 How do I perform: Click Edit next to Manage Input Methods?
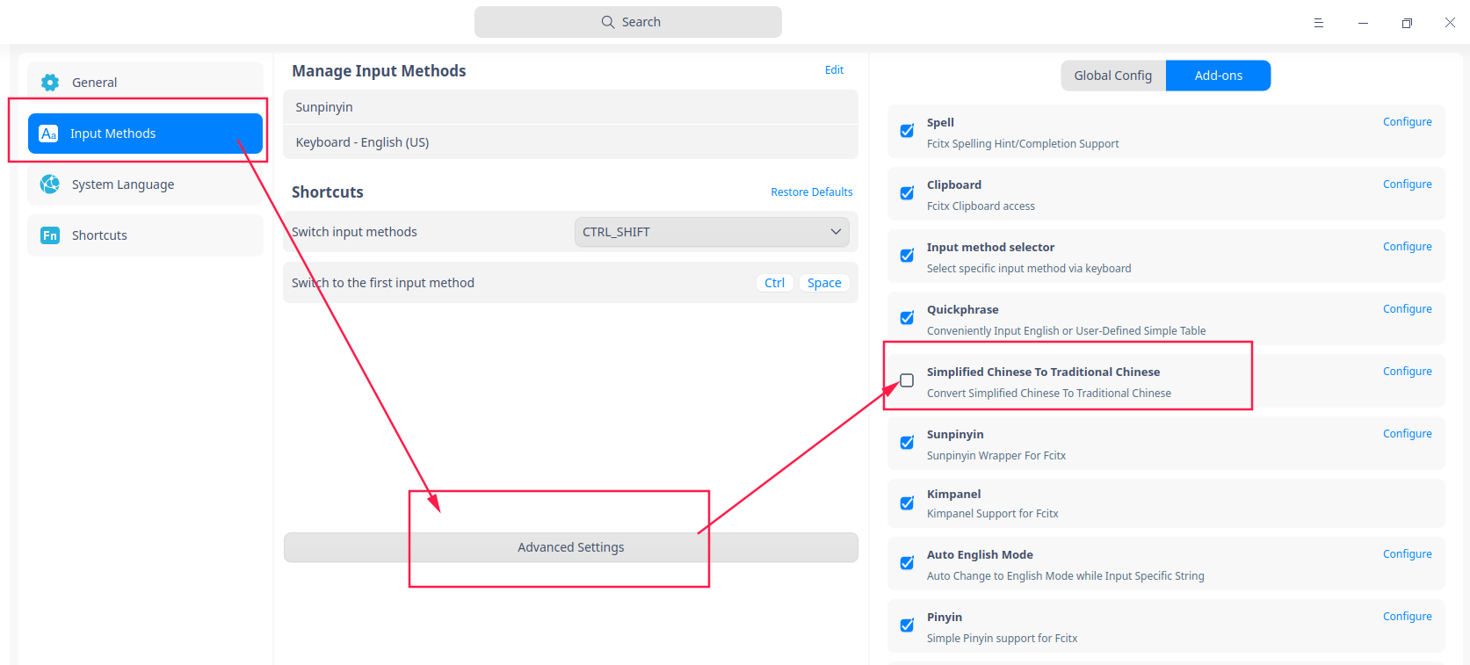point(834,70)
